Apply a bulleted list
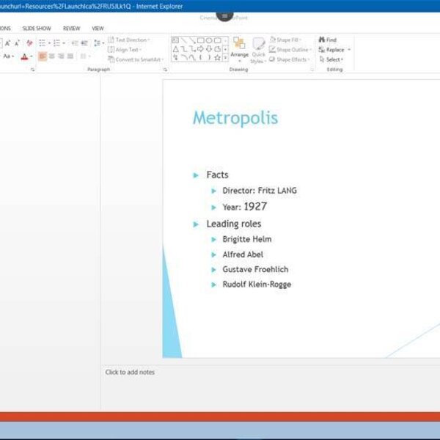The width and height of the screenshot is (440, 440). 42,43
